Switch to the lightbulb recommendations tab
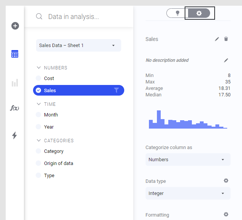Screen dimensions: 242x220 pos(177,13)
